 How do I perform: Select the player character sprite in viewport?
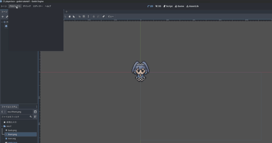[141, 71]
